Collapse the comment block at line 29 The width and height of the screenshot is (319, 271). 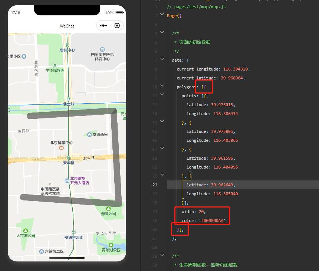click(162, 255)
